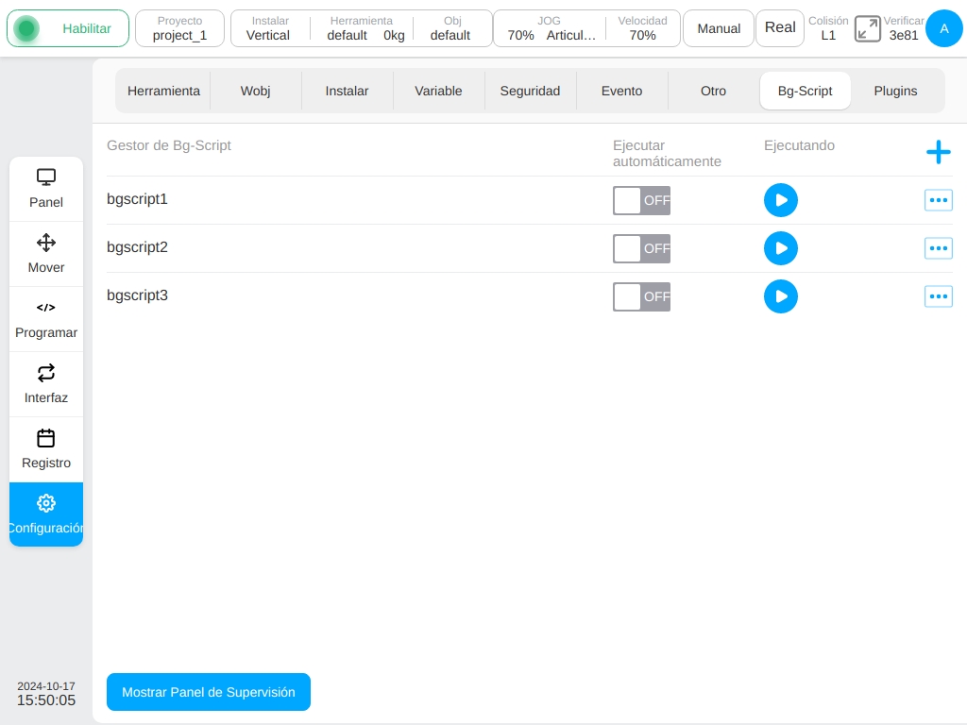The image size is (967, 725).
Task: Toggle auto-run switch for bgscript2
Action: (641, 248)
